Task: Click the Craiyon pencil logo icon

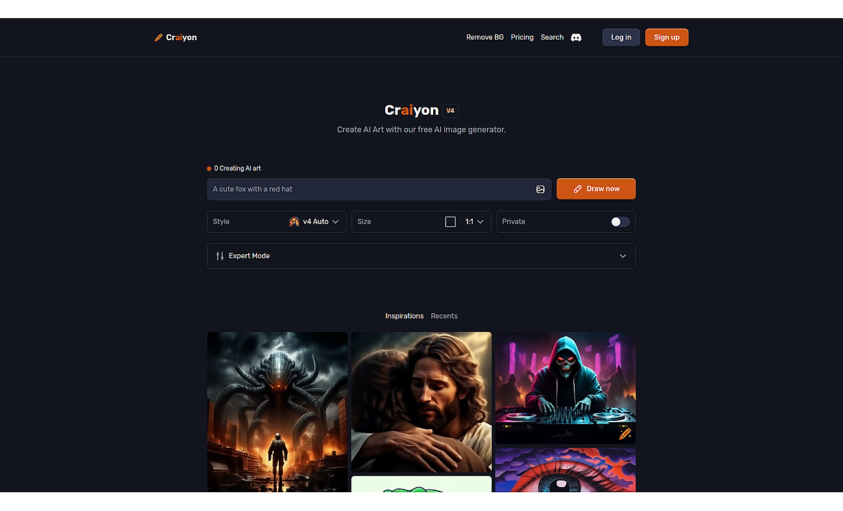Action: [159, 38]
